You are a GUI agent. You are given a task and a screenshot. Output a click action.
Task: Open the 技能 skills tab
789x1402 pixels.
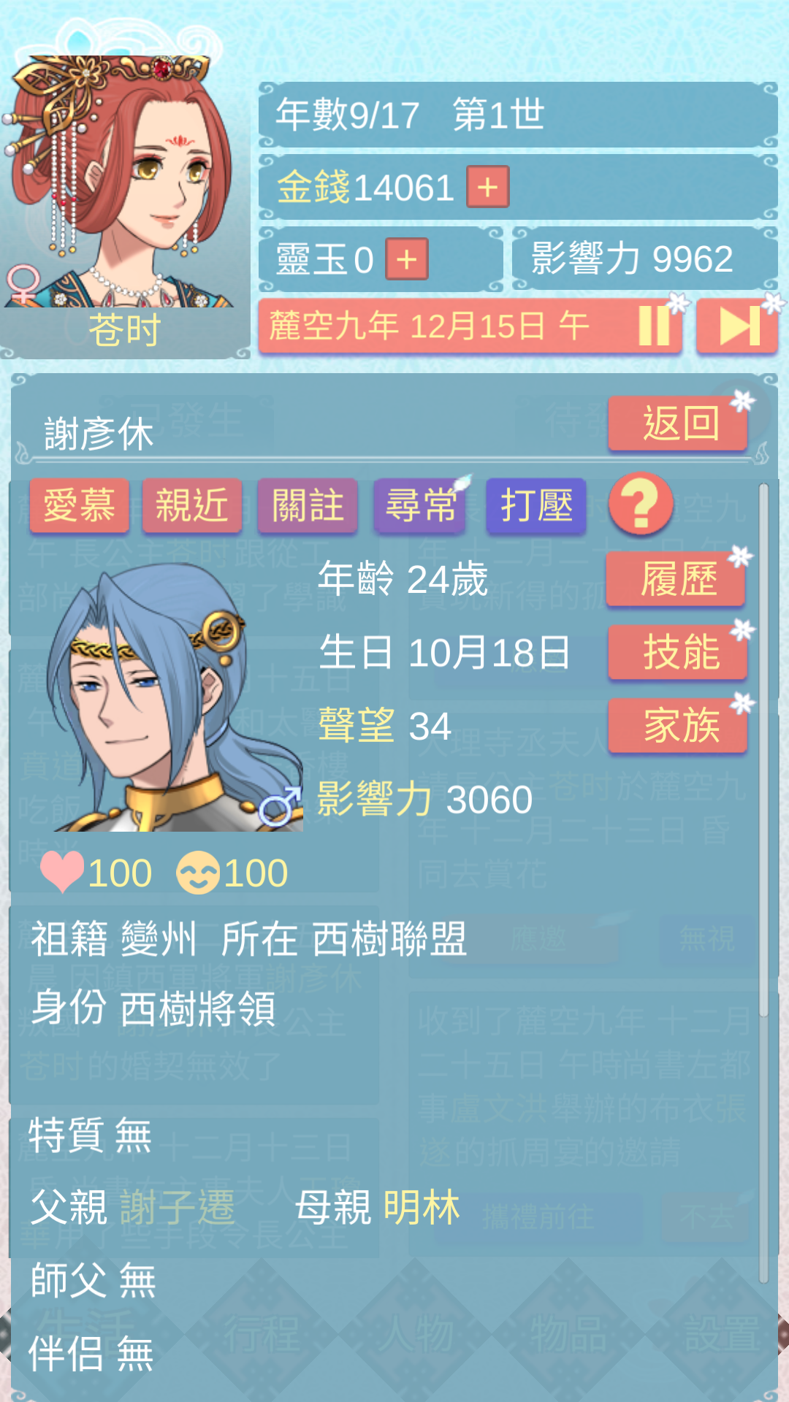pos(679,652)
